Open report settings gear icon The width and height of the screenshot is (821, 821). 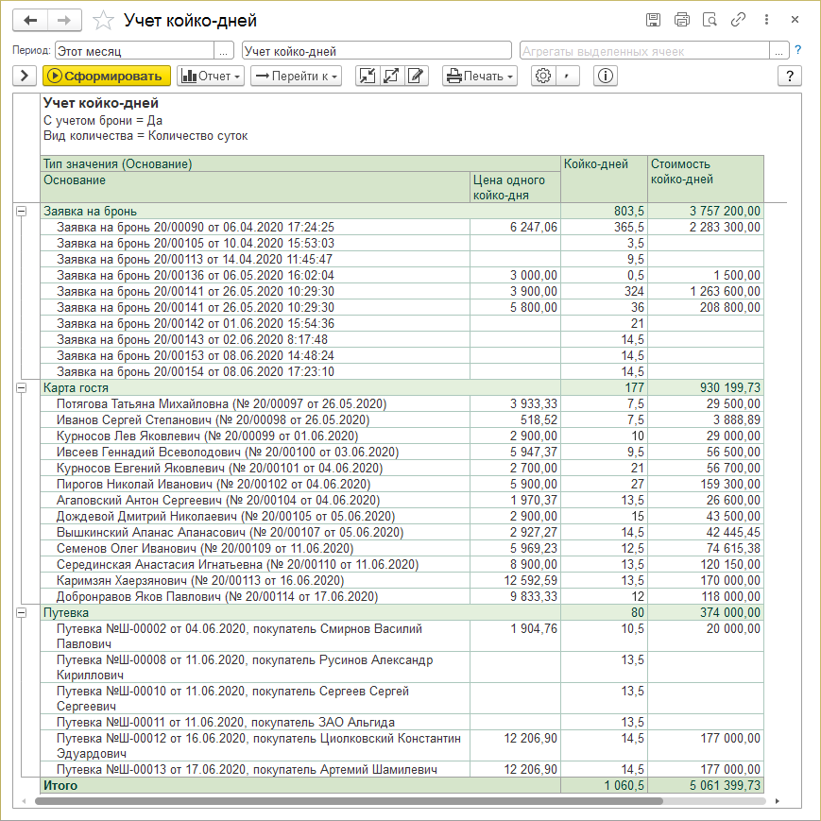(542, 77)
